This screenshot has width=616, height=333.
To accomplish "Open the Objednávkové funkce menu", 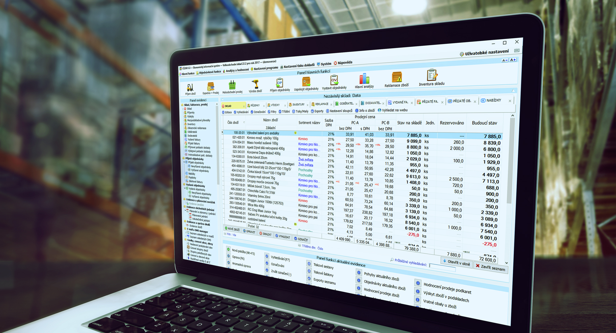I will 209,72.
